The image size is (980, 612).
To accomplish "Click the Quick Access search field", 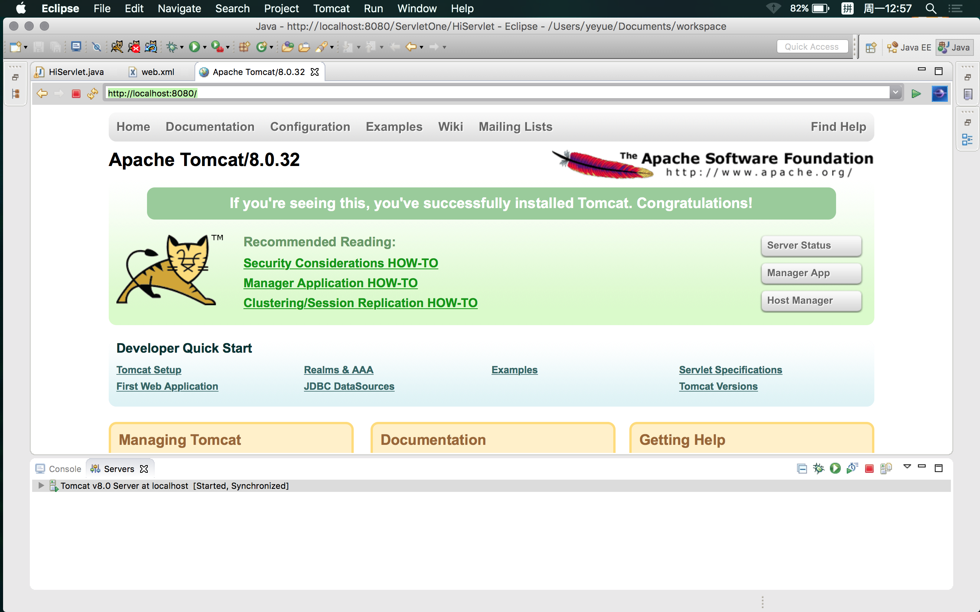I will pyautogui.click(x=812, y=47).
